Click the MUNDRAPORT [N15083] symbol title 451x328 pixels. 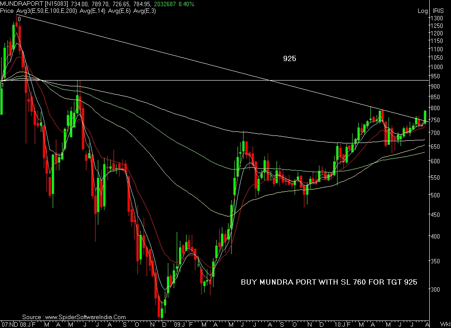pyautogui.click(x=34, y=4)
